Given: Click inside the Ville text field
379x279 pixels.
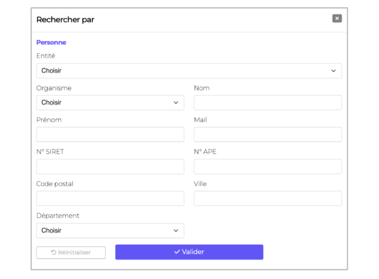Looking at the screenshot, I should (268, 198).
